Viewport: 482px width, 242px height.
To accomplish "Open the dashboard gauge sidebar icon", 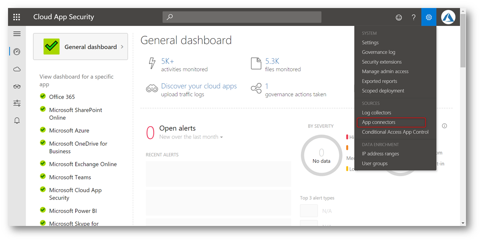I will pos(17,52).
